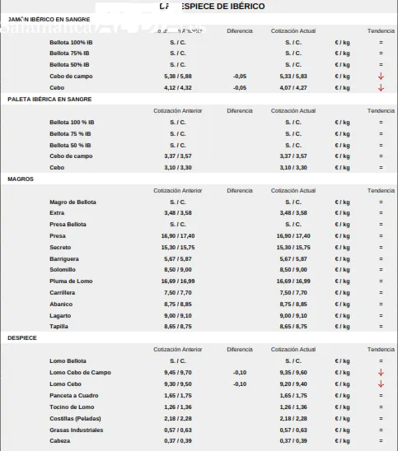Click the Tendencia header in DESPIECE section
The image size is (398, 451).
pyautogui.click(x=381, y=350)
